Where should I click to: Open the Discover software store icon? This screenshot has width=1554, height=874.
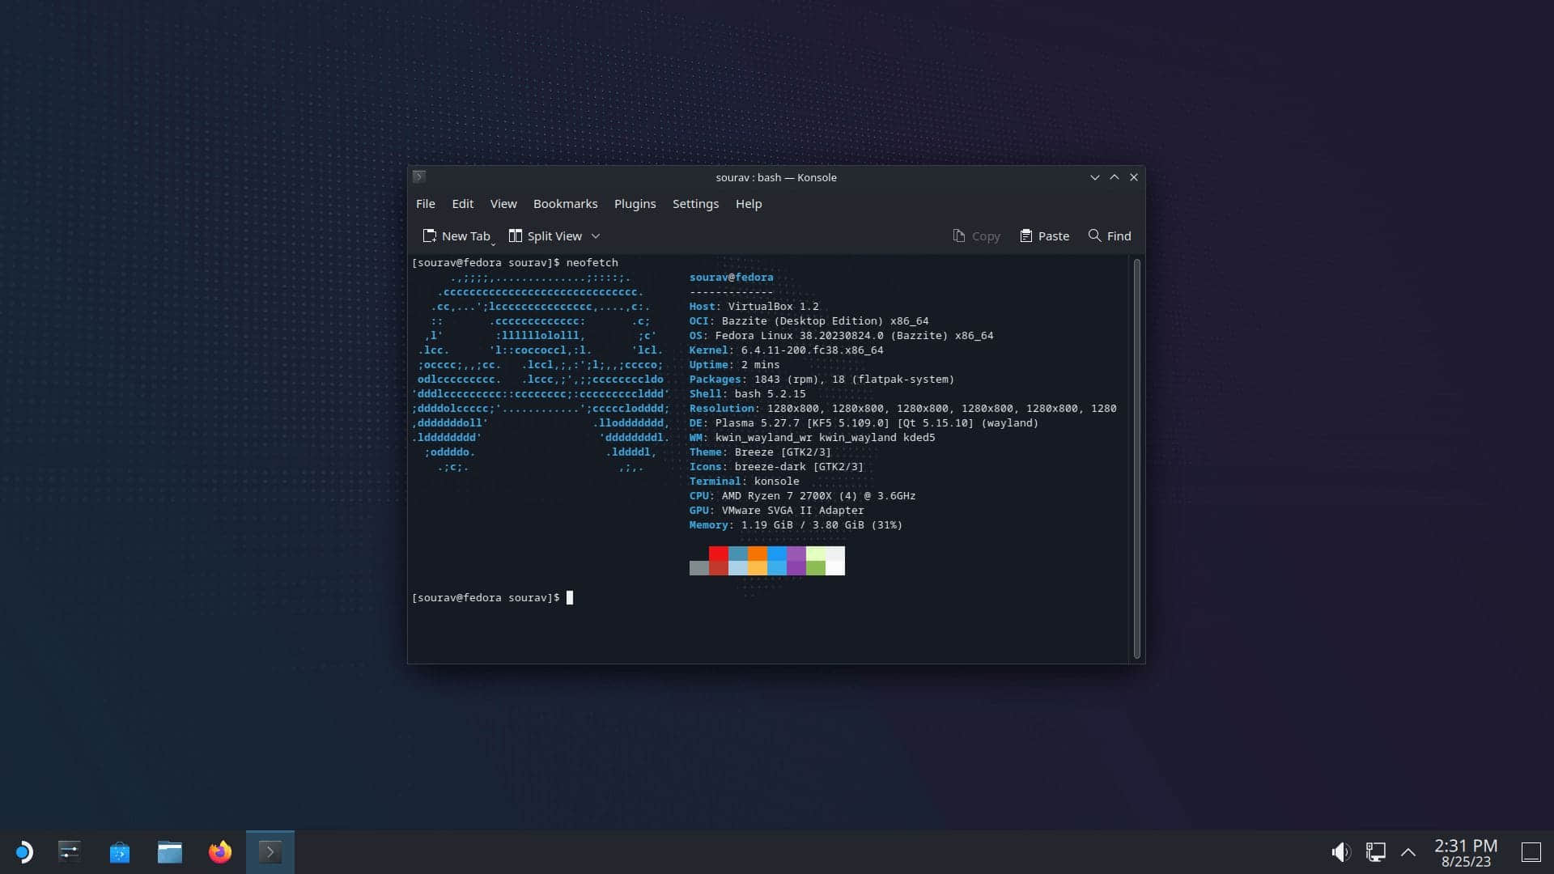point(120,852)
